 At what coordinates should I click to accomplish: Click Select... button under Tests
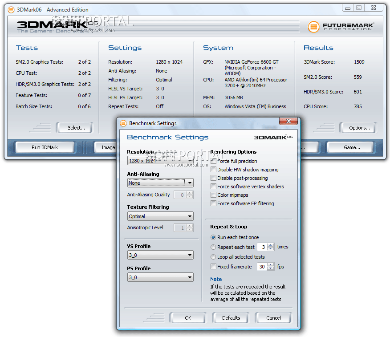[x=75, y=128]
